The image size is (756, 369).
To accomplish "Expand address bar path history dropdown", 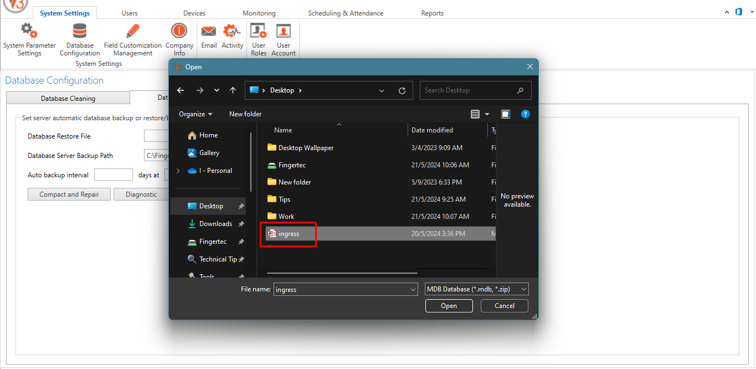I will [382, 90].
